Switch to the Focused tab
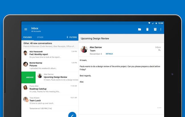 (28, 37)
